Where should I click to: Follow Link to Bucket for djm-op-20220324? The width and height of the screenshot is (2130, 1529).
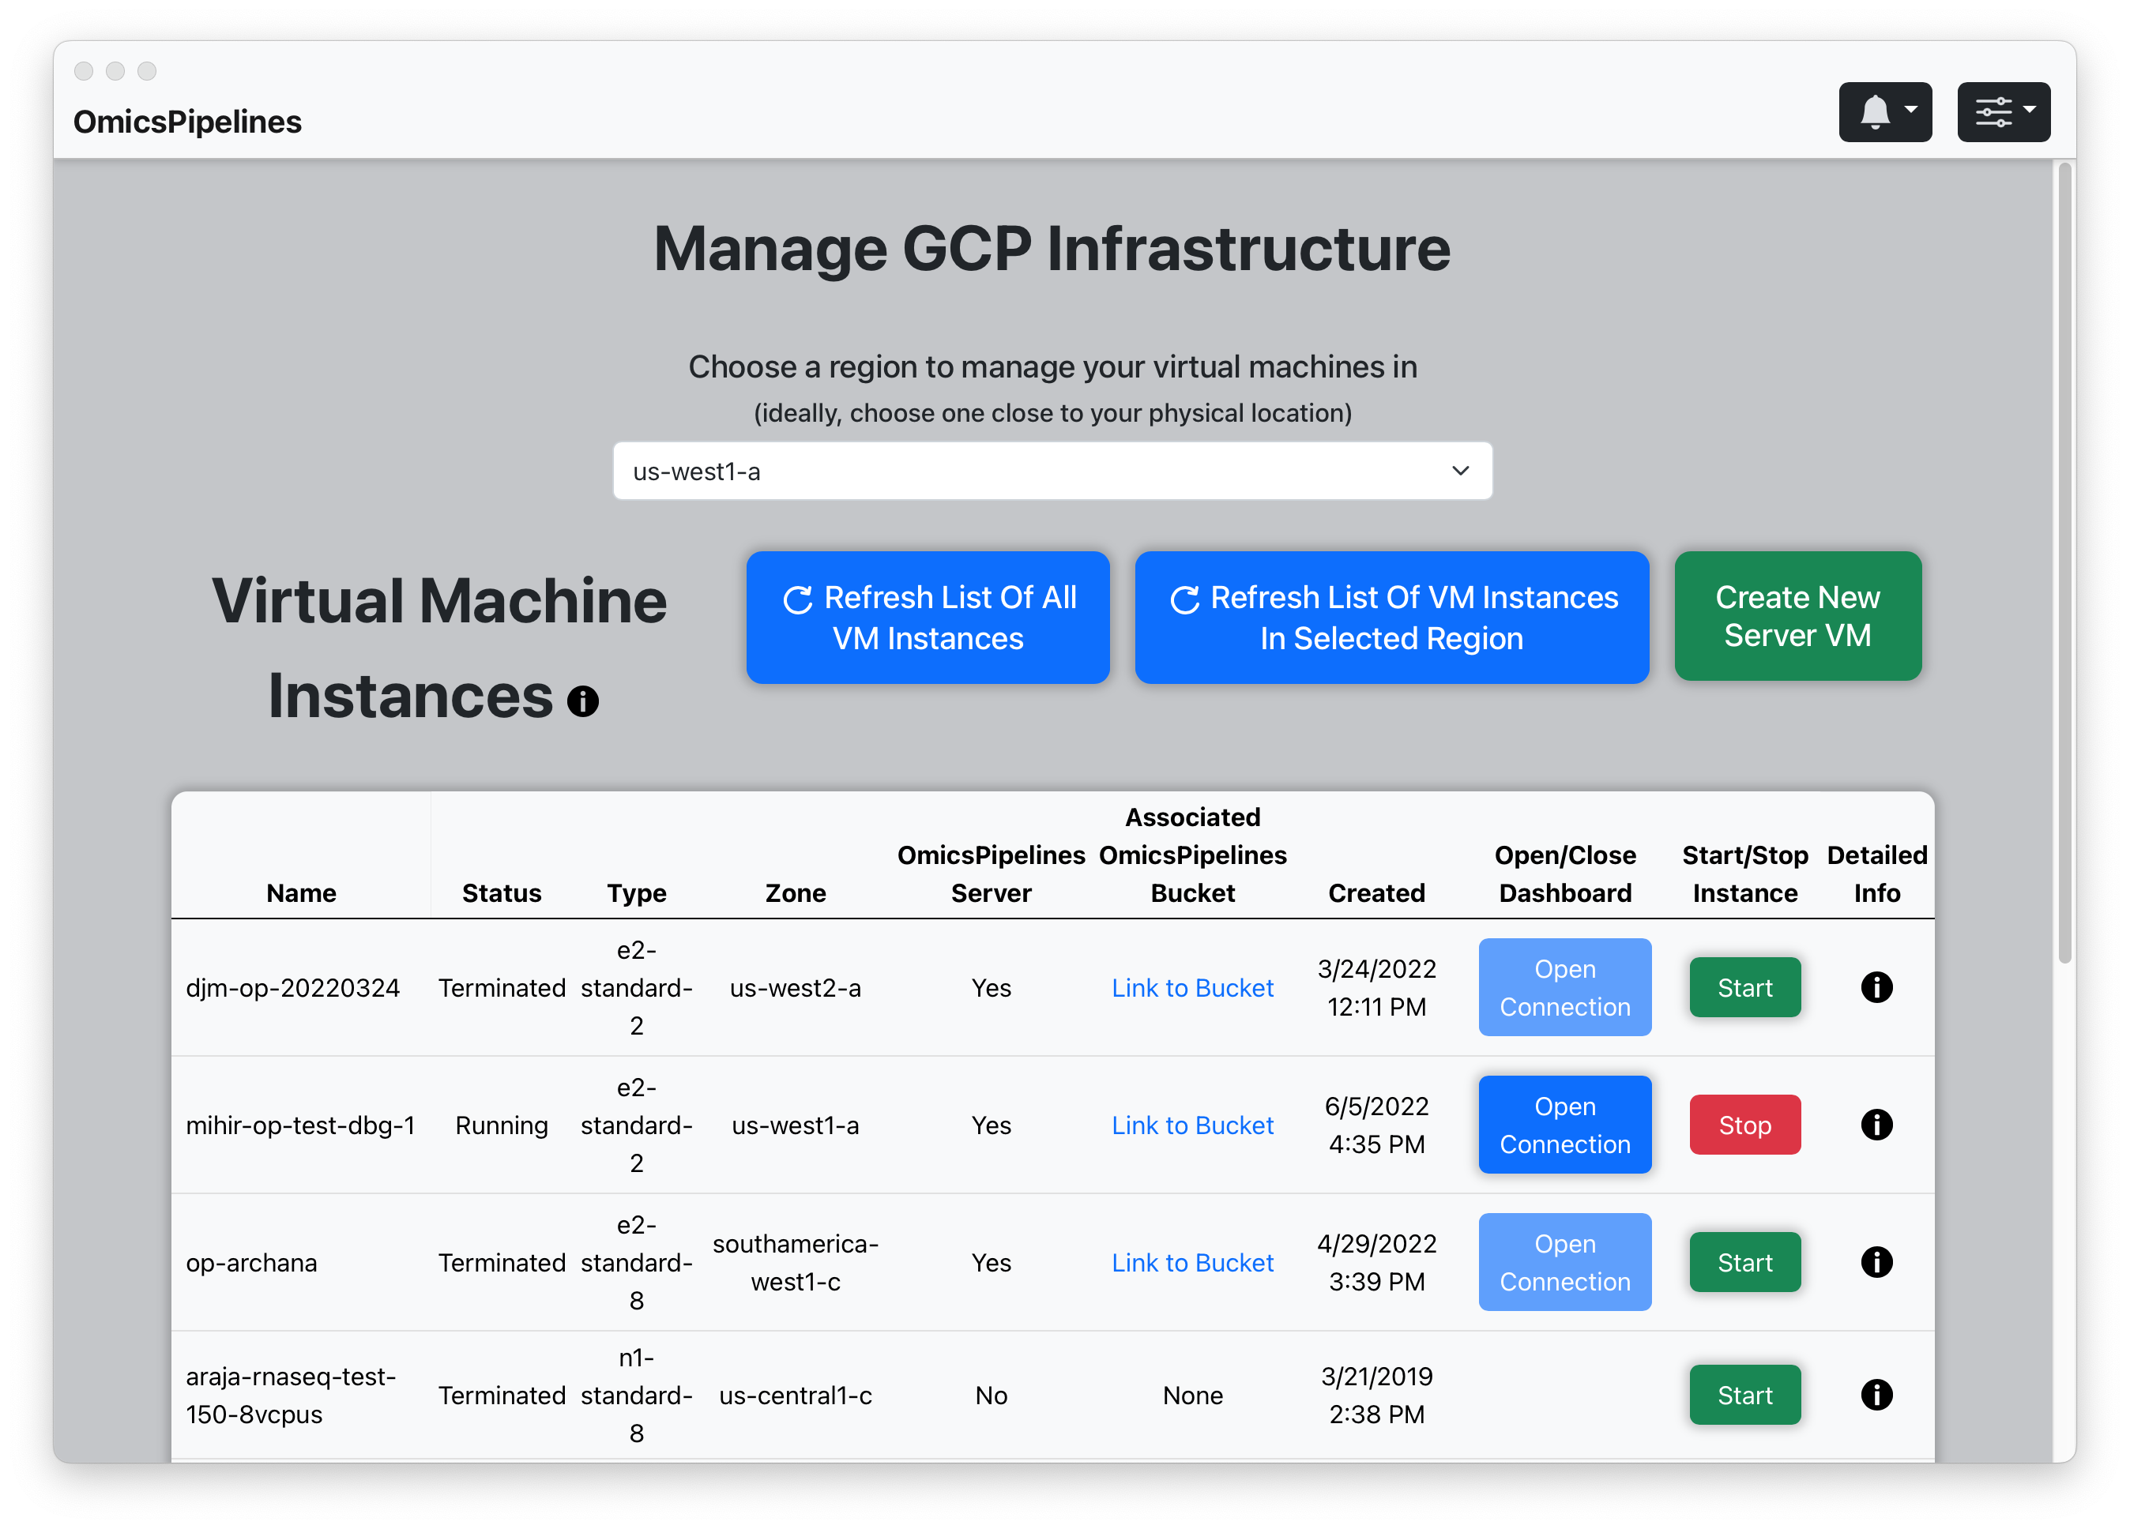[x=1191, y=986]
